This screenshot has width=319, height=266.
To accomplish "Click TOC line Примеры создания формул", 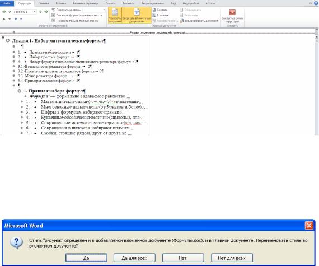I will 48,81.
